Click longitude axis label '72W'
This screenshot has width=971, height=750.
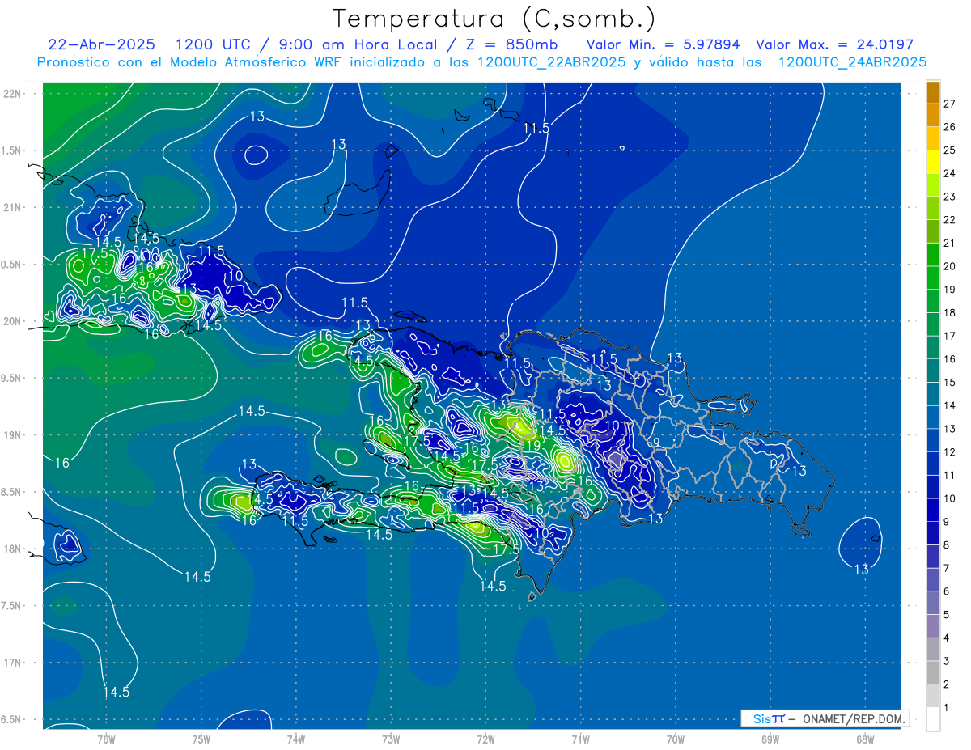(485, 739)
